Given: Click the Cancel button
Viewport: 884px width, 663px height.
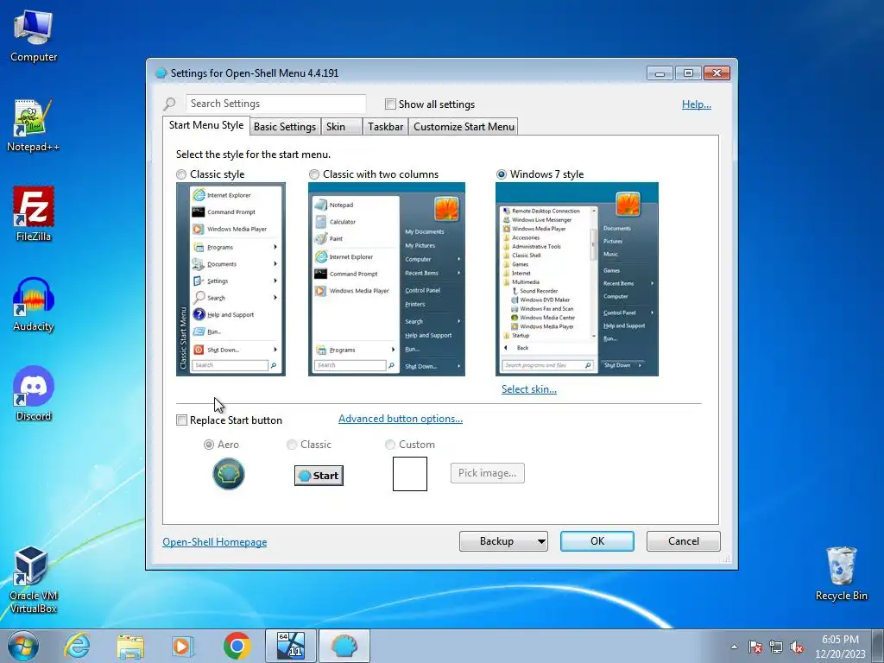Looking at the screenshot, I should click(x=684, y=541).
